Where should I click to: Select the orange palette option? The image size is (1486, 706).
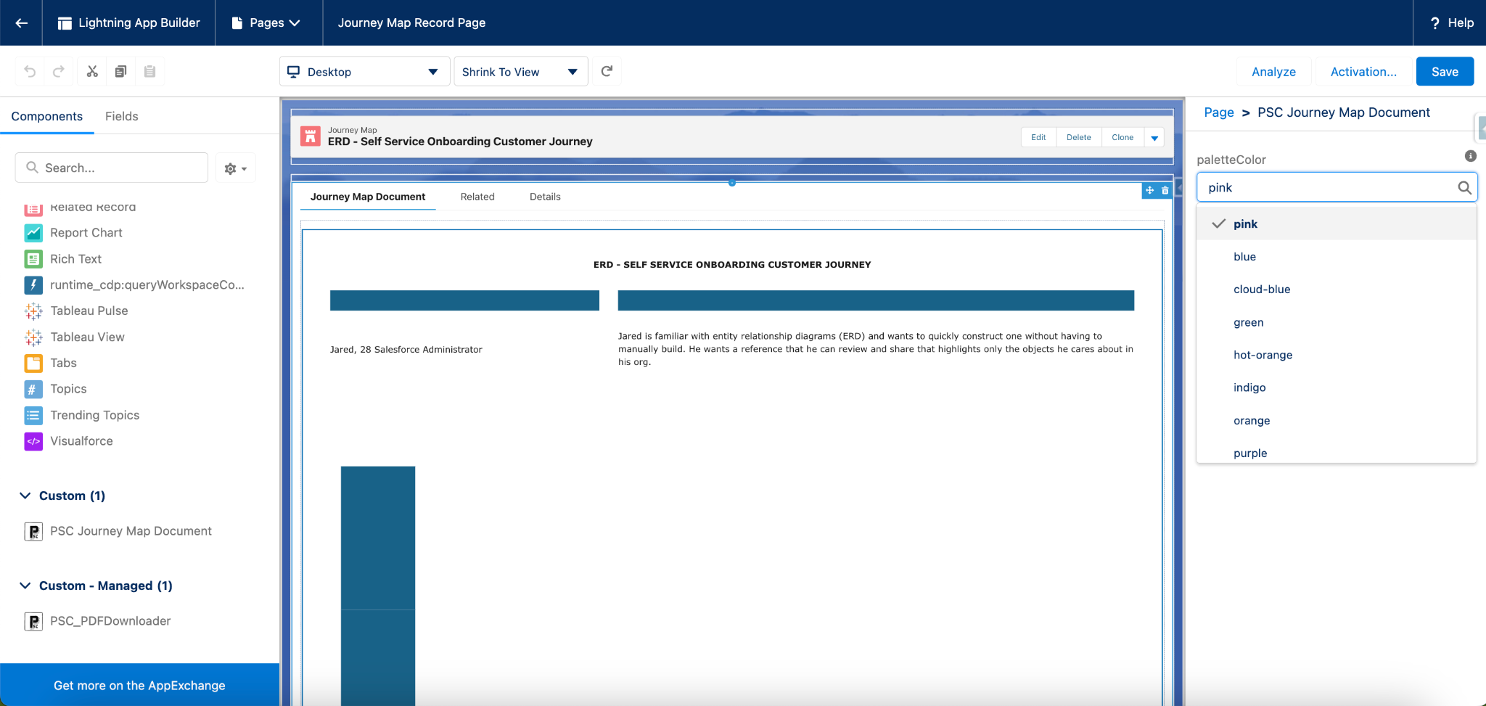tap(1337, 420)
